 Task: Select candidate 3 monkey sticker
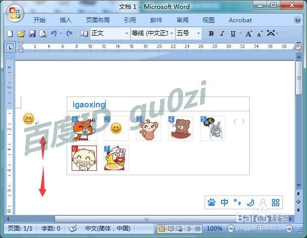click(148, 128)
